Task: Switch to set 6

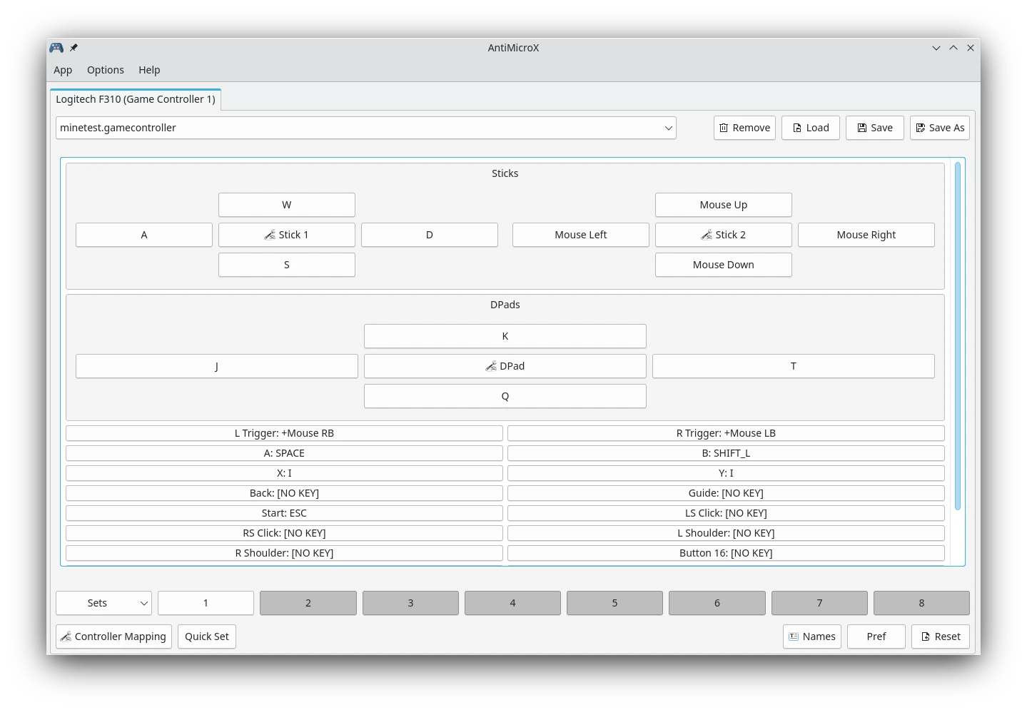Action: click(x=717, y=603)
